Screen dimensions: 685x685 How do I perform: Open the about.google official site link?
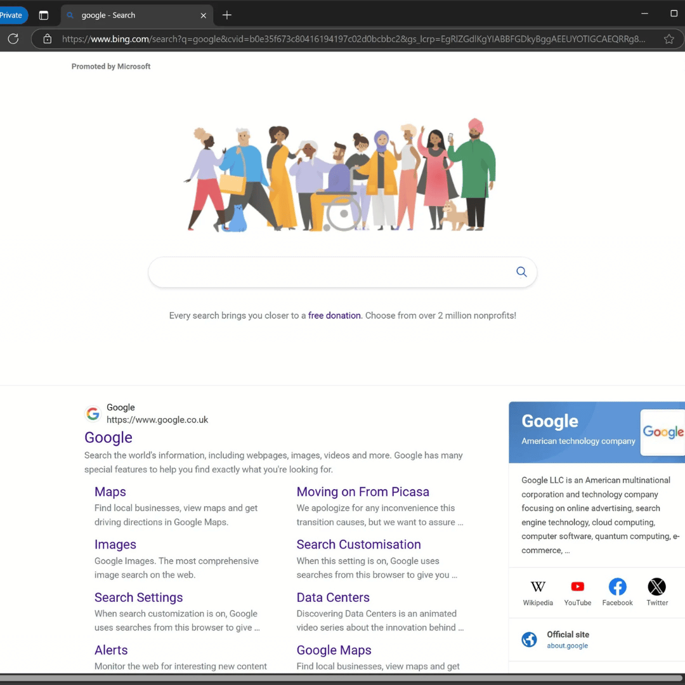[567, 646]
